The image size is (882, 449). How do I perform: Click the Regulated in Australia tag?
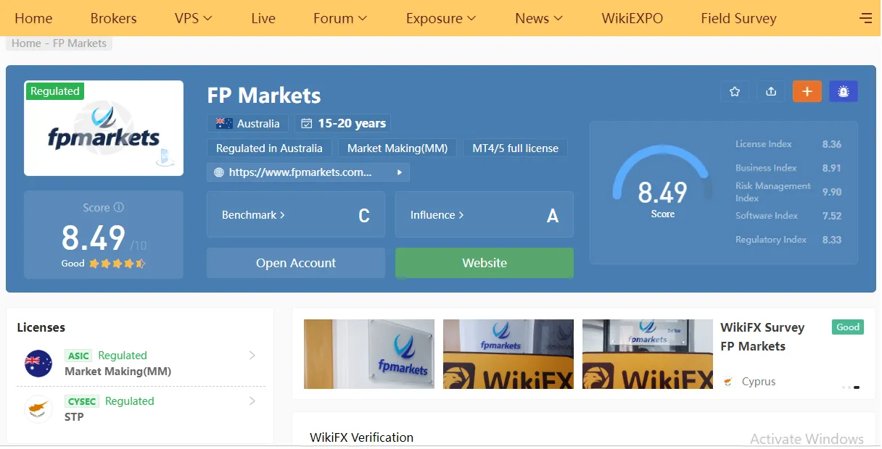(x=269, y=148)
